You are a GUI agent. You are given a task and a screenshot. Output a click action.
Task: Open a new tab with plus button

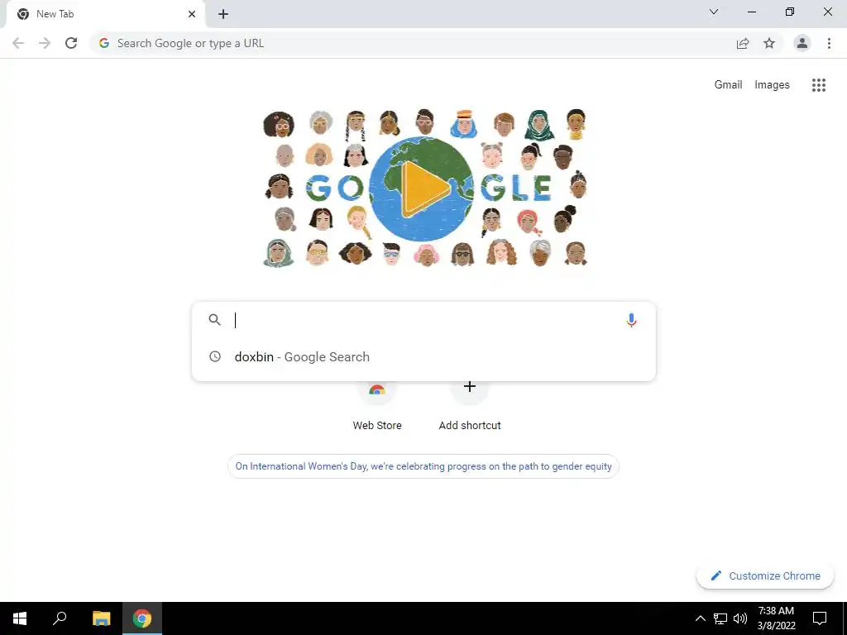(x=223, y=14)
